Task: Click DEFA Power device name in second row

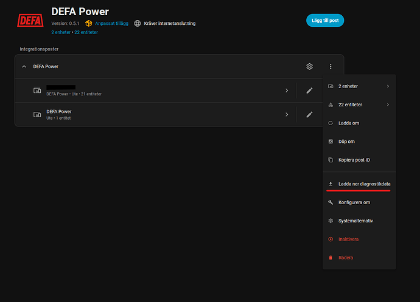Action: point(59,112)
